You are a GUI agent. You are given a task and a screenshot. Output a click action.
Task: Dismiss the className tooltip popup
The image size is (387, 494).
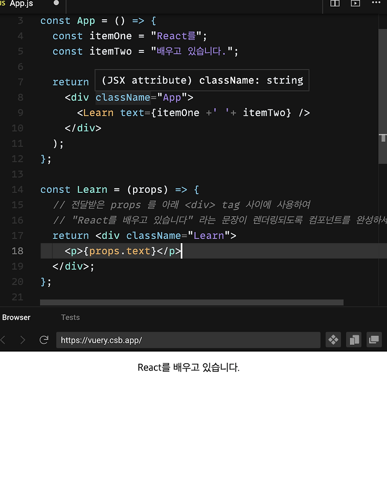click(202, 80)
